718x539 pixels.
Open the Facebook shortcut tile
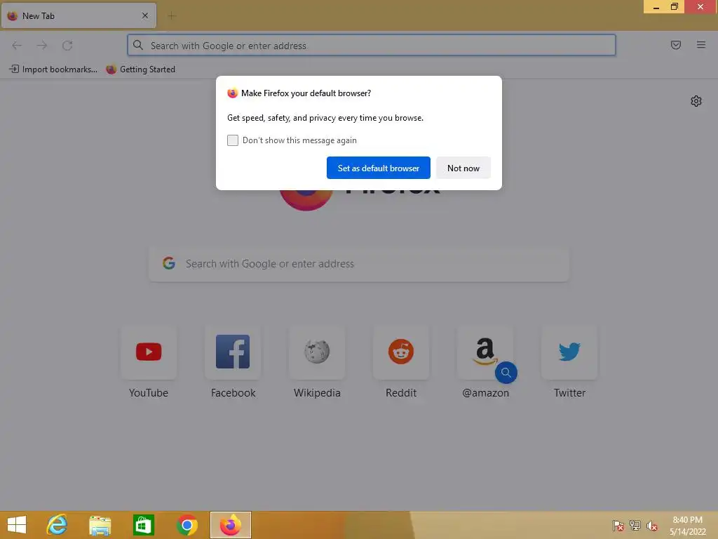coord(233,352)
